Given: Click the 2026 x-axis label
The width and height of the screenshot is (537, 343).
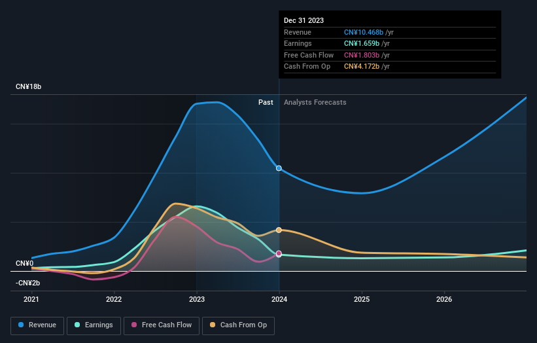Looking at the screenshot, I should click(x=444, y=300).
